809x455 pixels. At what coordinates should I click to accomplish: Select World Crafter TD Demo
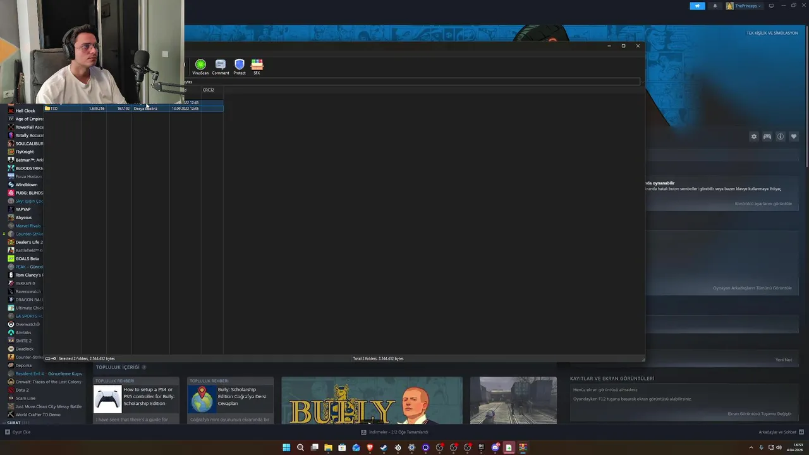click(x=38, y=415)
